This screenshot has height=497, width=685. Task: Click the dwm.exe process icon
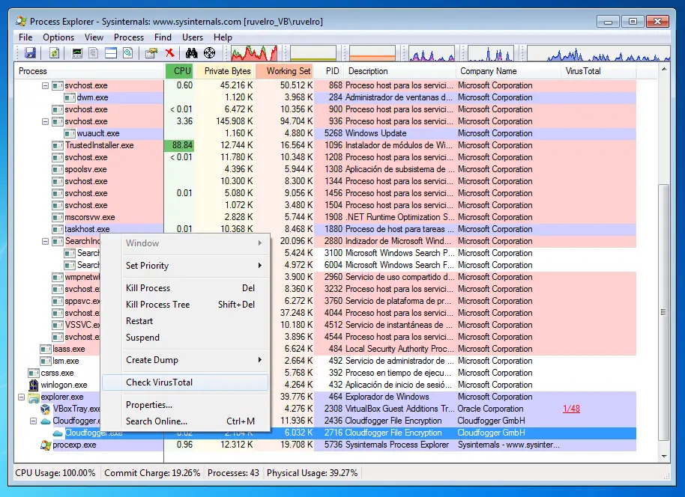coord(70,98)
